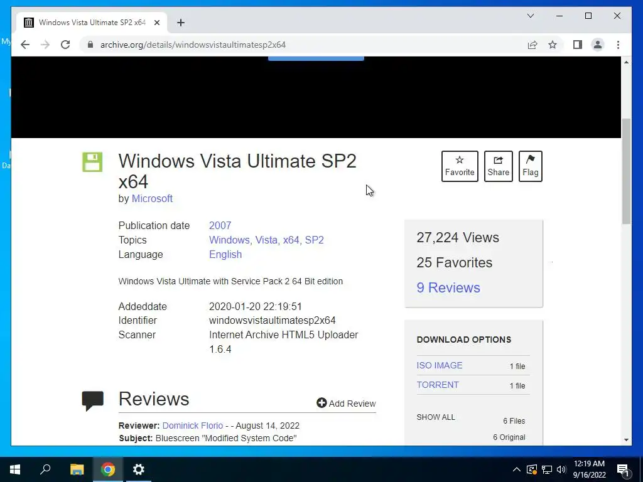The image size is (643, 482).
Task: Add a review
Action: [x=346, y=404]
